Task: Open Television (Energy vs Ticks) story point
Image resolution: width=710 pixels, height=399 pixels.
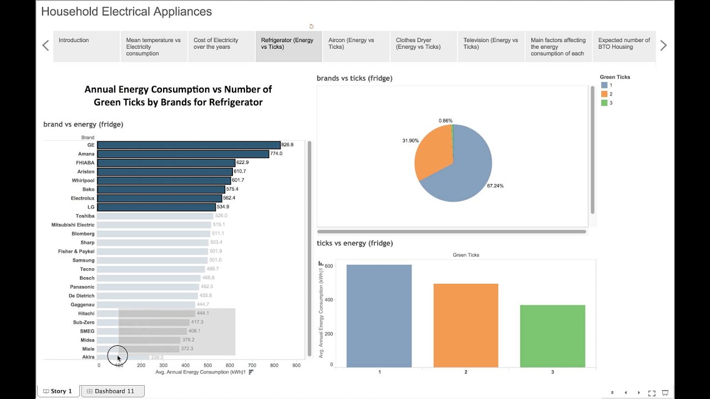Action: 491,47
